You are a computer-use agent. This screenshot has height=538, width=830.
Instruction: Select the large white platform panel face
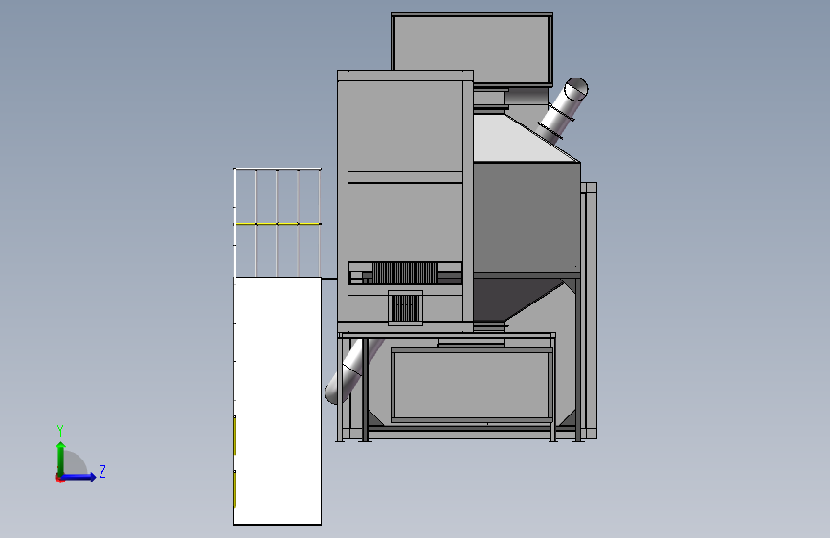coord(278,400)
